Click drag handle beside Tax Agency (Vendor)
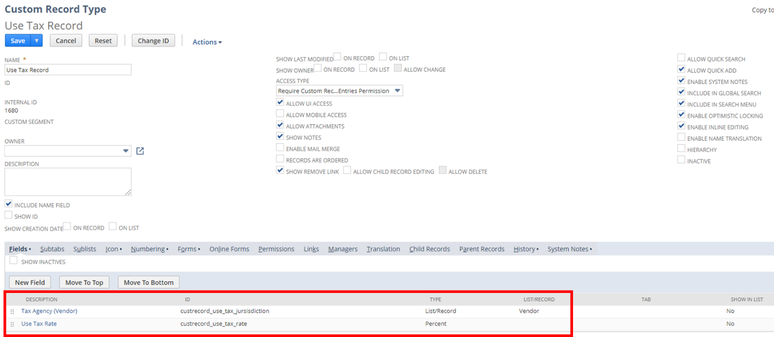 click(12, 312)
